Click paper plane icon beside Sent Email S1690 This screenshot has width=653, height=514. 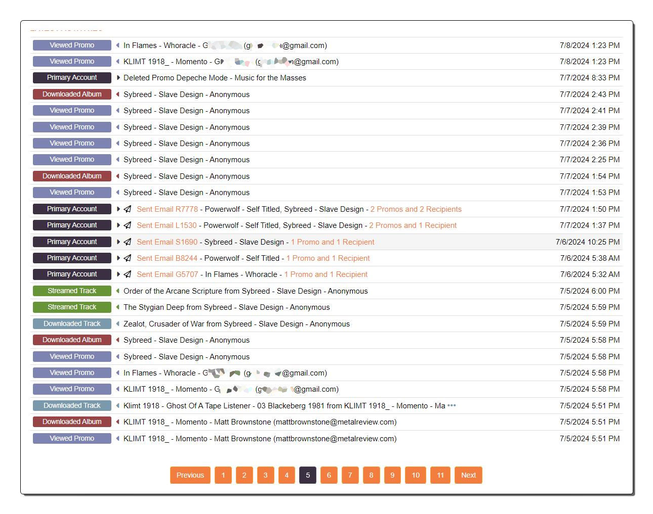(x=128, y=242)
